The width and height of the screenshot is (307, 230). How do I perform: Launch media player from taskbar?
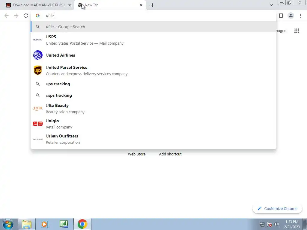pos(45,224)
